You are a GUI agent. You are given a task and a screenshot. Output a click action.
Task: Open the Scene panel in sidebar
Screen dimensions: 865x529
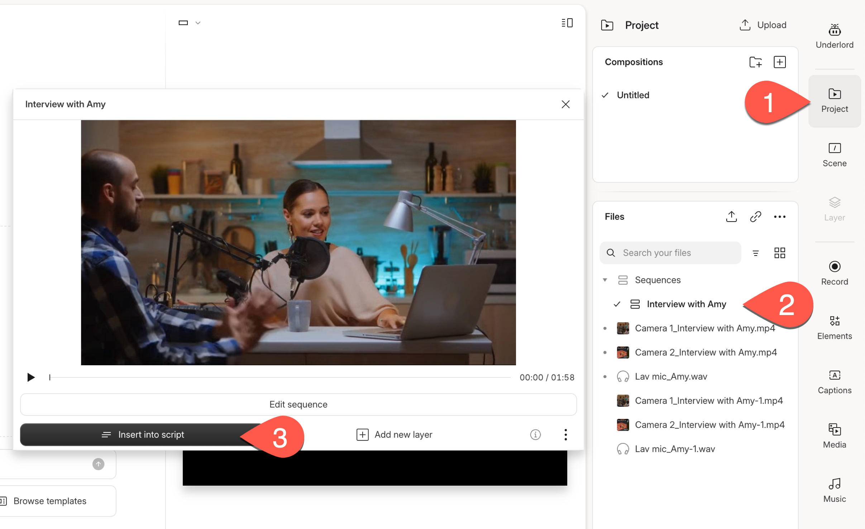pos(834,155)
